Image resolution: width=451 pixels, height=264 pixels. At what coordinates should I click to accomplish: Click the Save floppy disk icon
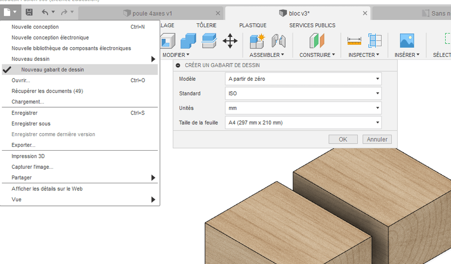coord(29,12)
